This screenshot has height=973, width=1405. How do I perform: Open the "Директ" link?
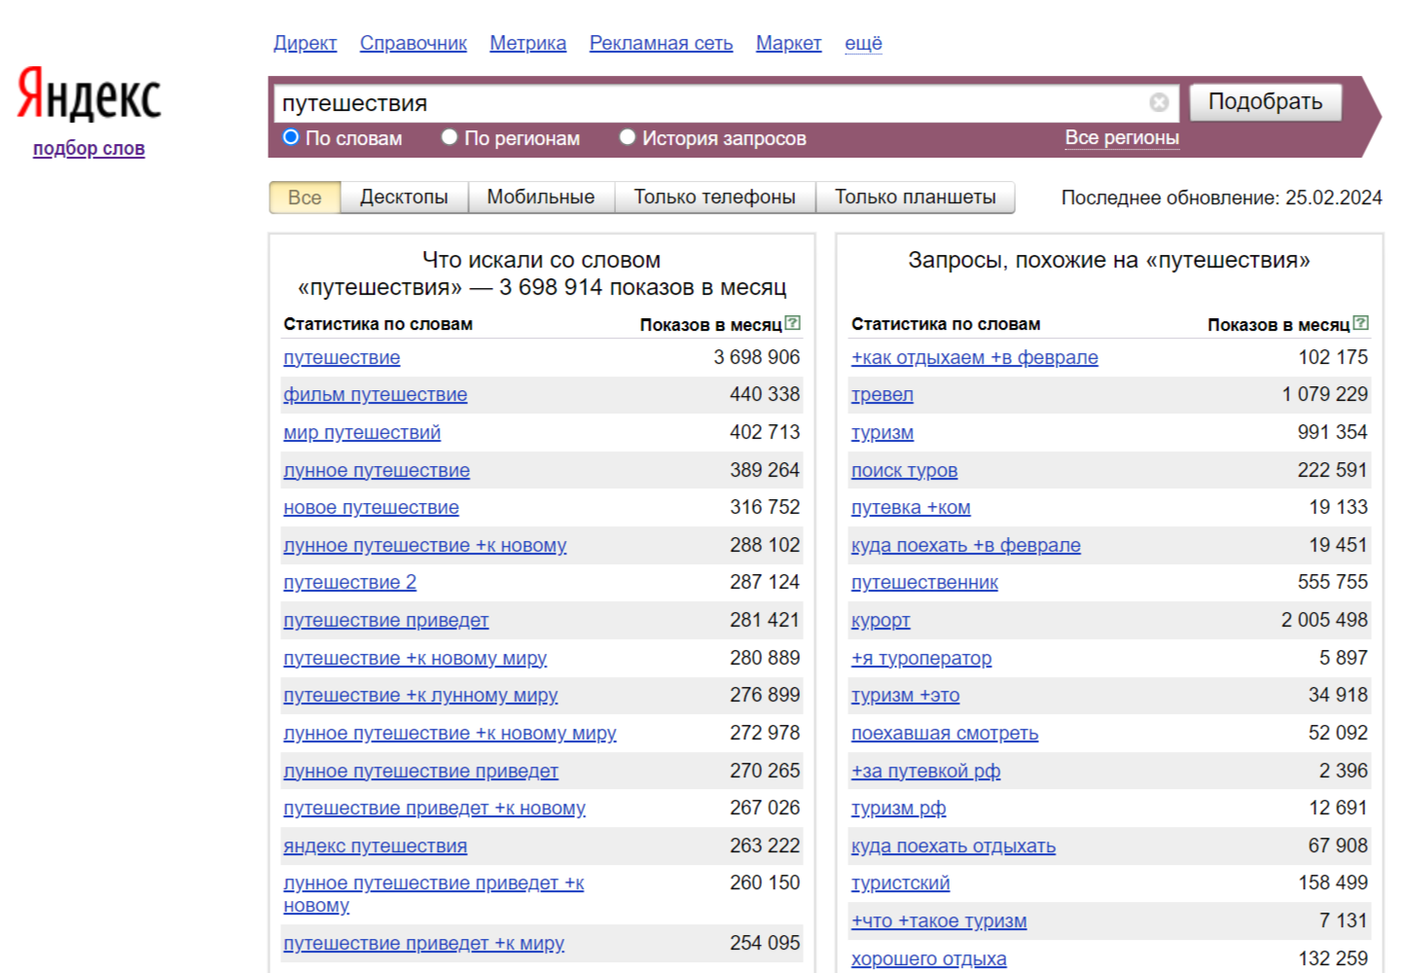coord(305,43)
